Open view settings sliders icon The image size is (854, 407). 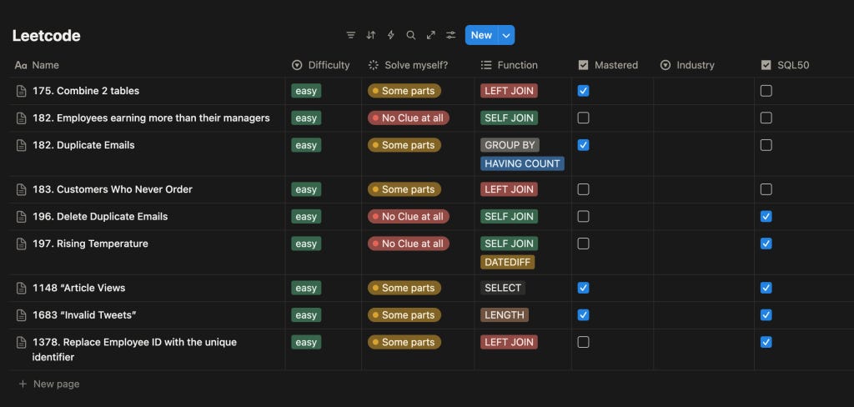point(451,35)
